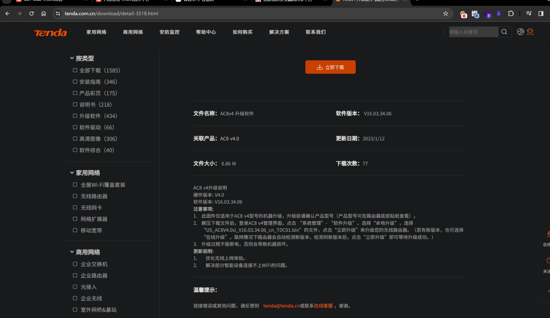
Task: Open the extension showing badge 8
Action: 475,14
